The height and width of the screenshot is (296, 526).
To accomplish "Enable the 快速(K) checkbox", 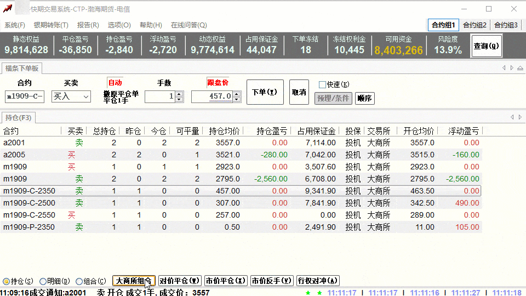I will [322, 84].
